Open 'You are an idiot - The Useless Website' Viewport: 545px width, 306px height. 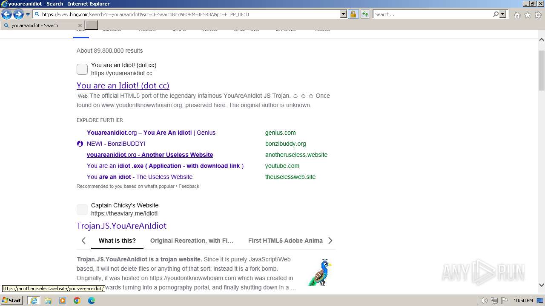coord(140,177)
